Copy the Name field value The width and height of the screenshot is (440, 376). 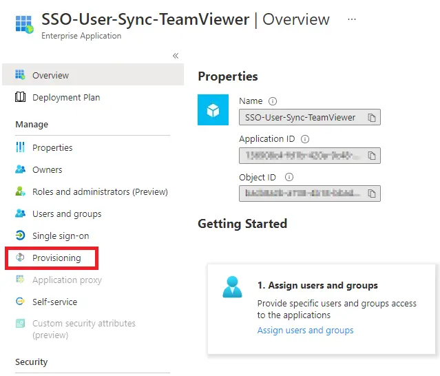(372, 118)
